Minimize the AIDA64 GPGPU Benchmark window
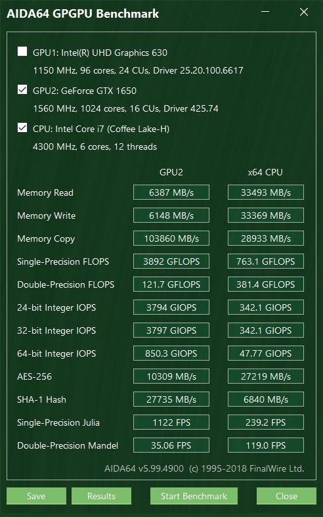 point(265,12)
